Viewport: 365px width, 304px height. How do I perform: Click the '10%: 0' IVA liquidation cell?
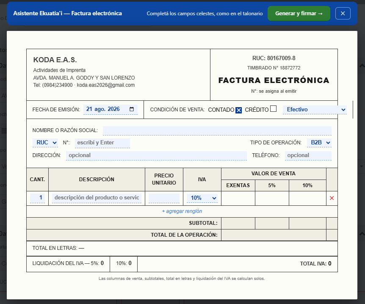coord(124,263)
